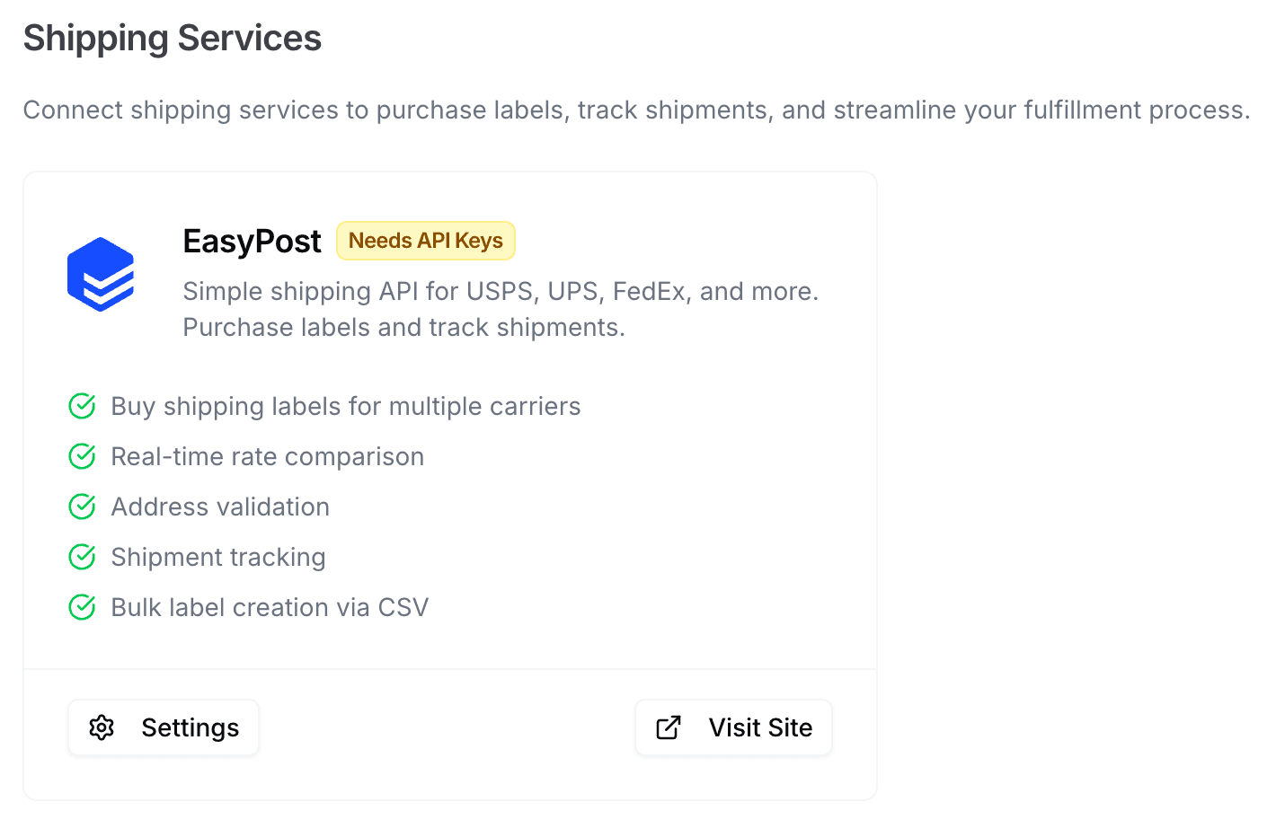Click the external link icon beside Visit Site
1285x837 pixels.
pos(669,727)
